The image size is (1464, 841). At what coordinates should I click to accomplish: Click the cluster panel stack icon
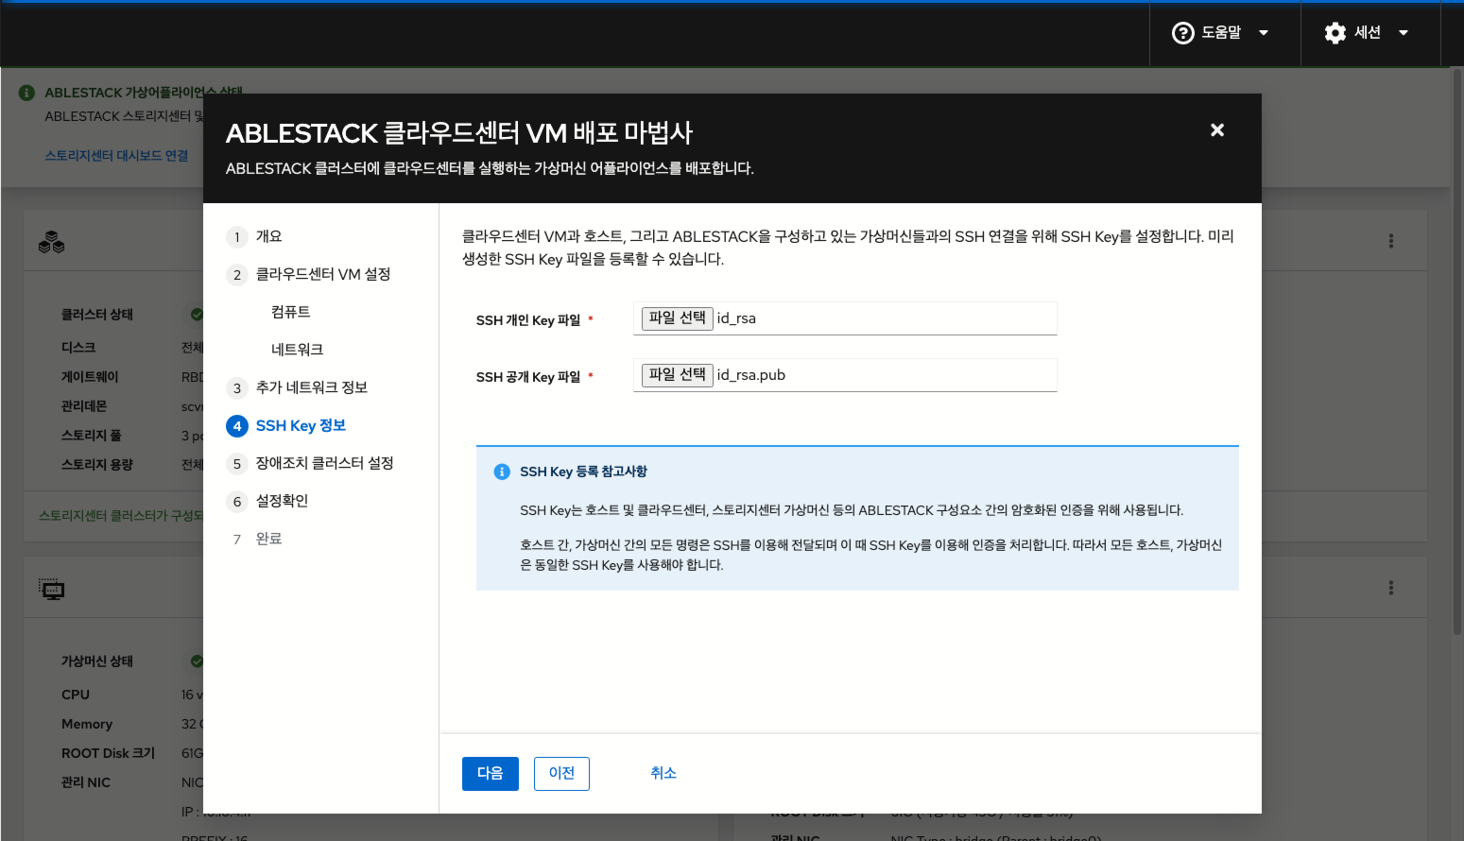pyautogui.click(x=52, y=241)
